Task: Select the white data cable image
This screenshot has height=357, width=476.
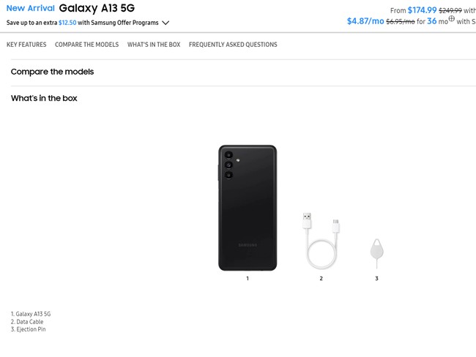Action: coord(321,241)
